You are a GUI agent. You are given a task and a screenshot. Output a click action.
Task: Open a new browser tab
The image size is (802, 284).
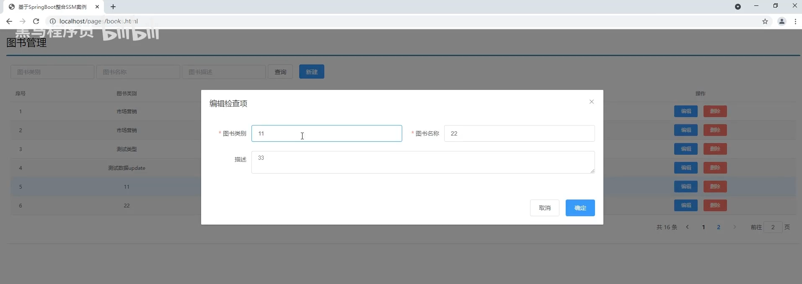tap(113, 7)
